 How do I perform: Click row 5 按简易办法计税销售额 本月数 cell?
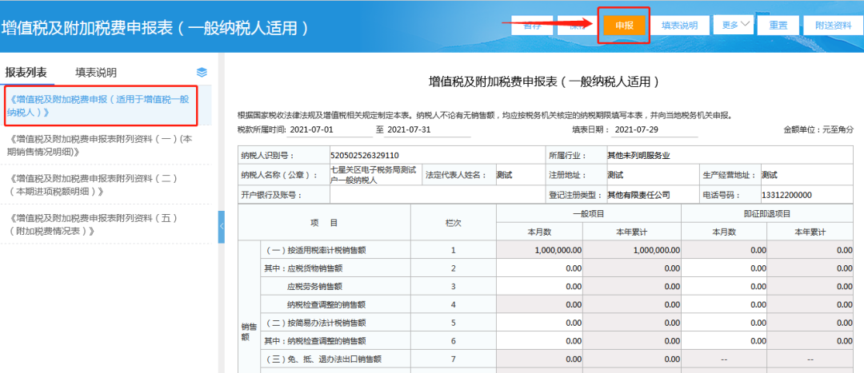click(539, 323)
